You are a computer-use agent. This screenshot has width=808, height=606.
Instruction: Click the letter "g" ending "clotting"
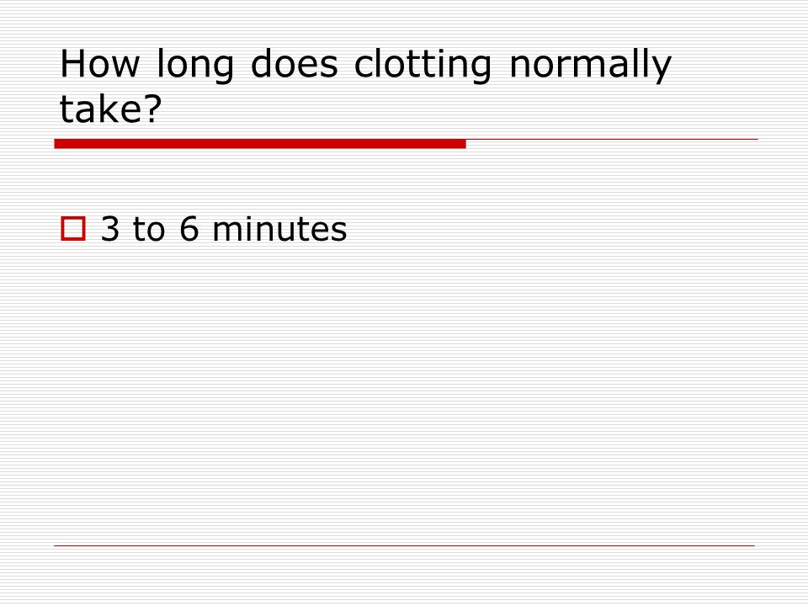[x=481, y=70]
